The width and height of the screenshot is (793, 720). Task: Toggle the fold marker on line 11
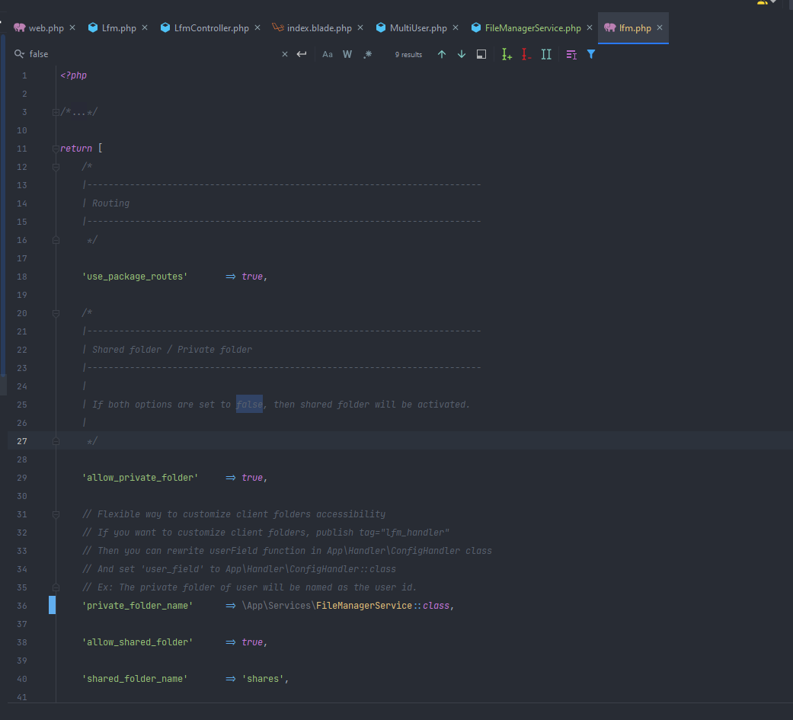click(55, 148)
